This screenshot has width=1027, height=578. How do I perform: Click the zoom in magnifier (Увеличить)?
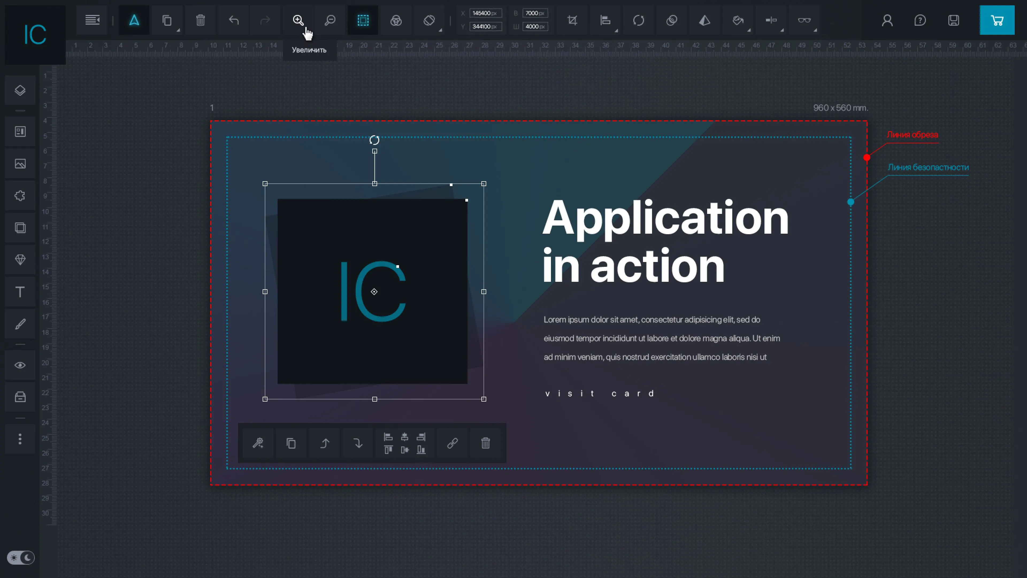[x=298, y=20]
